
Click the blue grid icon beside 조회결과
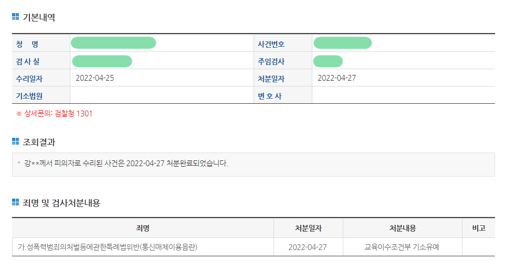coord(15,142)
